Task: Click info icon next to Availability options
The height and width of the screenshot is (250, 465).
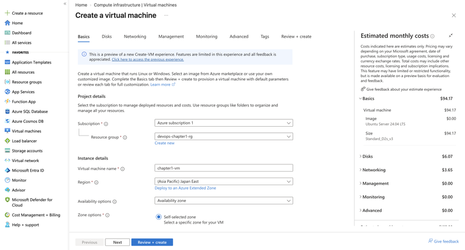Action: click(x=114, y=202)
